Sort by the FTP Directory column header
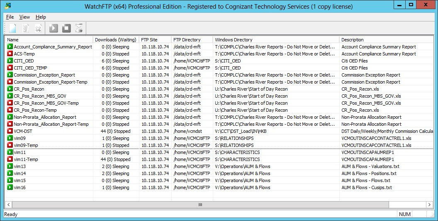 pos(192,40)
